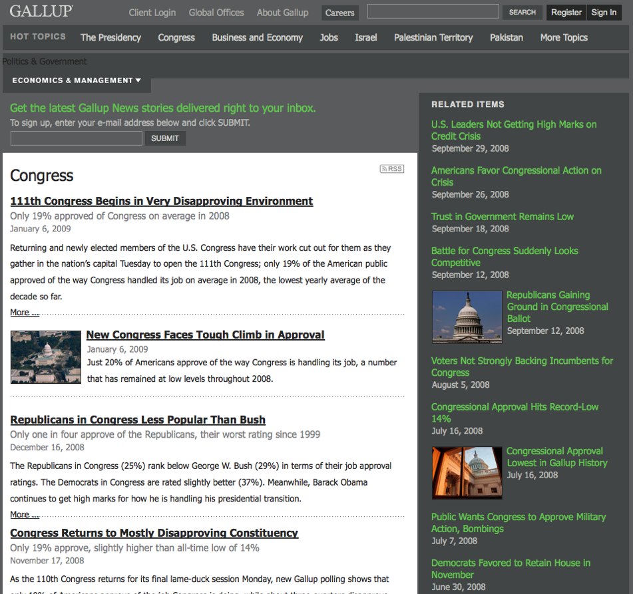Click the Careers button

click(x=340, y=13)
